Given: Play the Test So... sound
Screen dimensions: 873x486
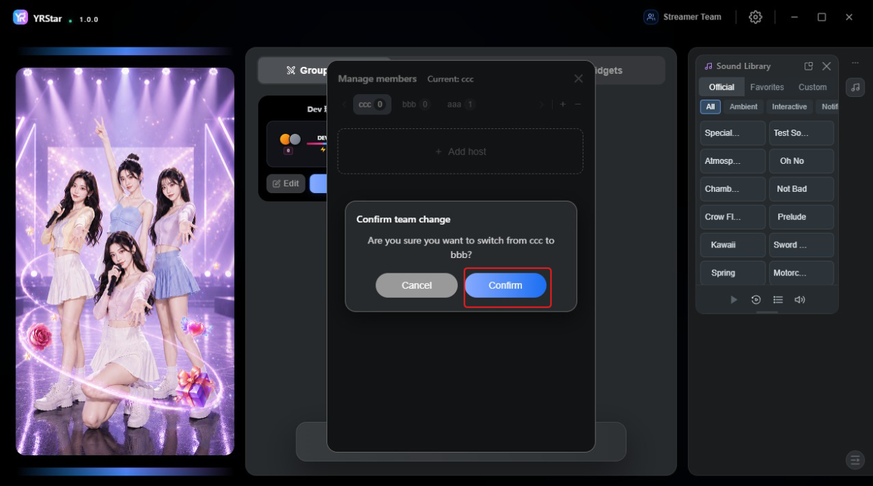Looking at the screenshot, I should click(802, 133).
